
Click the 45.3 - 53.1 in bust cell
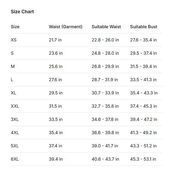(x=143, y=159)
